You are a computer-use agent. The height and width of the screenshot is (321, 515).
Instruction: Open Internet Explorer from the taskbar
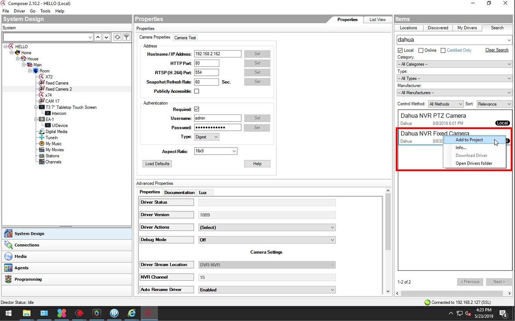tap(132, 313)
